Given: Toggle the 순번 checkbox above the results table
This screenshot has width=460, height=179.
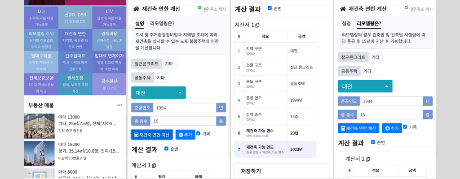Looking at the screenshot, I should 270,8.
